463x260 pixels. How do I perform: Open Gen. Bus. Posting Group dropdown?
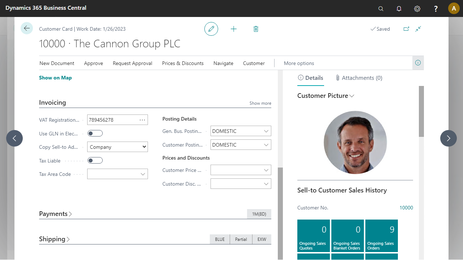tap(266, 131)
